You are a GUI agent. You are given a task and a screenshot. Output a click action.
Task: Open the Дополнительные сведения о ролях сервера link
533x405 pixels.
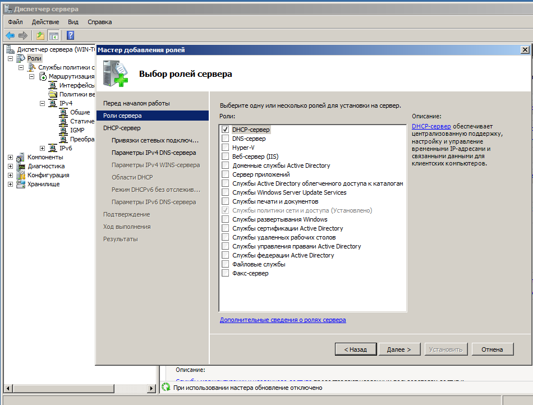[x=283, y=320]
